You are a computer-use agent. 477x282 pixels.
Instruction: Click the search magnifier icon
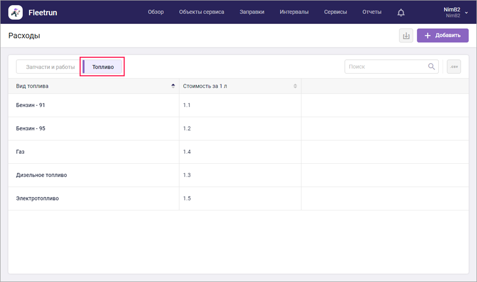click(431, 67)
